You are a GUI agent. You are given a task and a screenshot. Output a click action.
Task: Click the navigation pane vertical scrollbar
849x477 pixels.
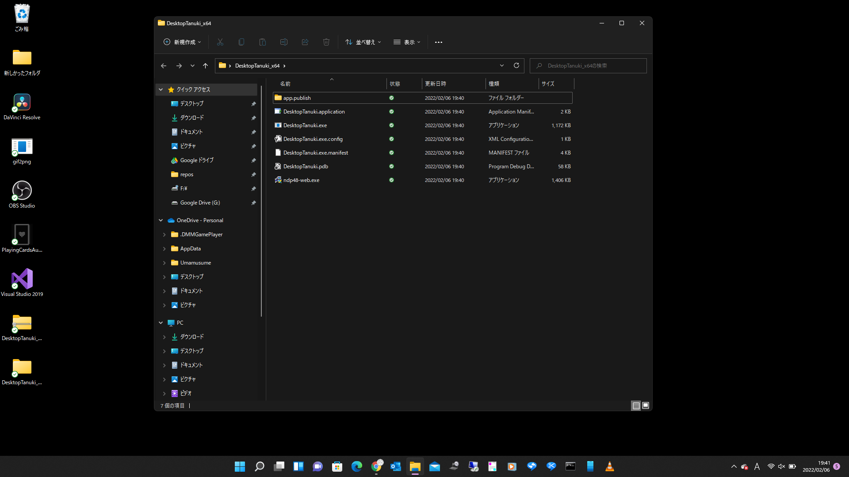(261, 199)
